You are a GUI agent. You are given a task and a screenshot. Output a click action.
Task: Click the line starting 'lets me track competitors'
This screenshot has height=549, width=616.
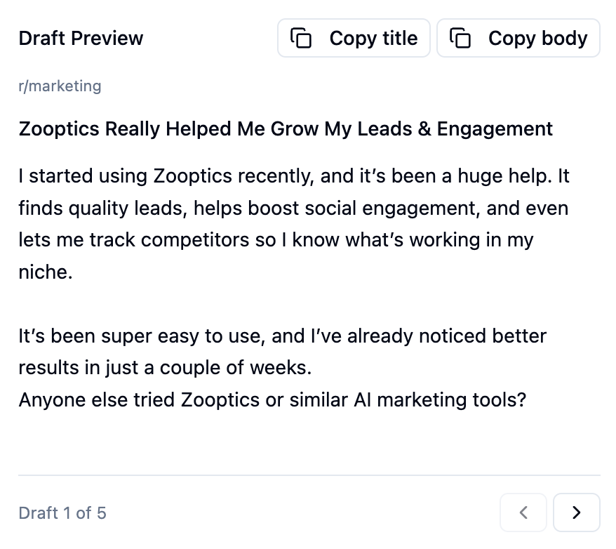pos(276,239)
